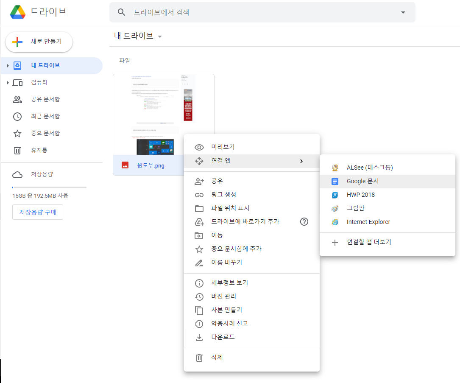Open the 연결 앱 submenu
This screenshot has height=383, width=460.
(x=252, y=161)
